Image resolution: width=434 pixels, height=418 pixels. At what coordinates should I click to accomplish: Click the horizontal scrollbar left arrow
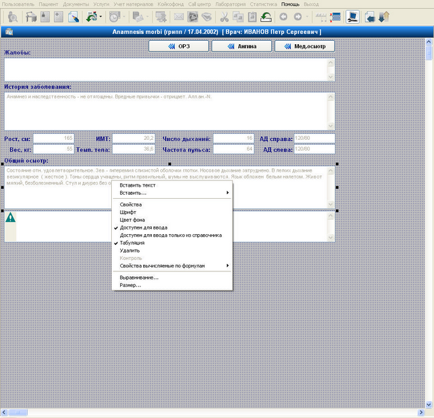(x=4, y=412)
